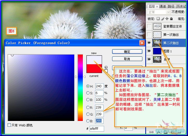Hide the 背景 layer eye

tap(149, 59)
